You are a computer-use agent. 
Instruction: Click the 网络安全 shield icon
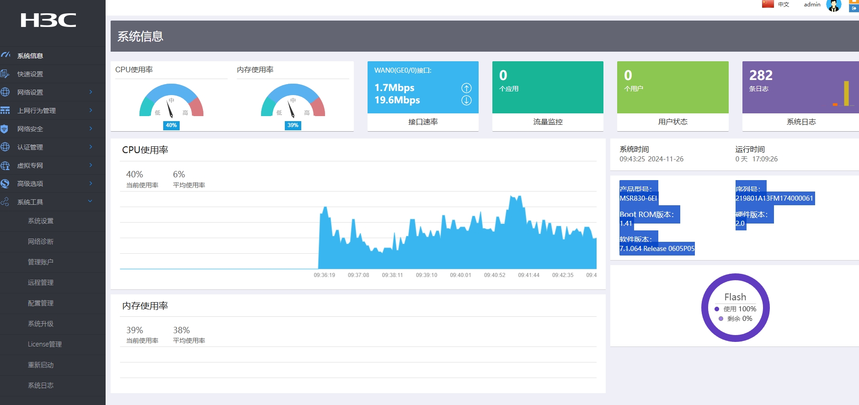(x=5, y=129)
